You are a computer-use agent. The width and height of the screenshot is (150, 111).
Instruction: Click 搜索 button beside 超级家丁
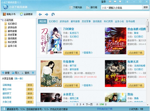pos(30,93)
